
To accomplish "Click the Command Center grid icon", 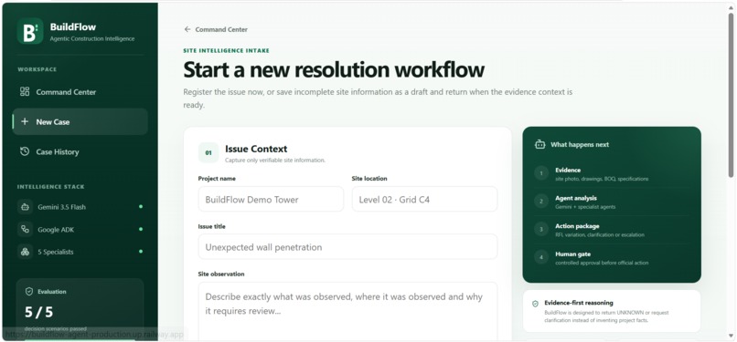I will [25, 91].
